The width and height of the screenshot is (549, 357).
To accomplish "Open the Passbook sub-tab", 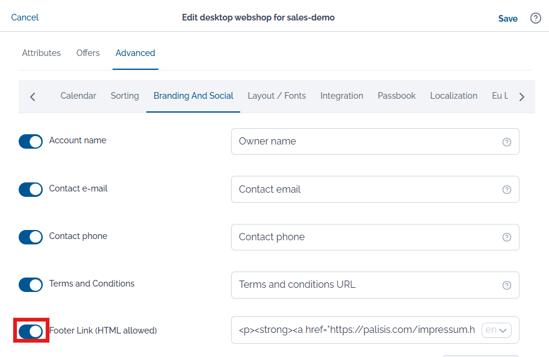I will point(396,96).
